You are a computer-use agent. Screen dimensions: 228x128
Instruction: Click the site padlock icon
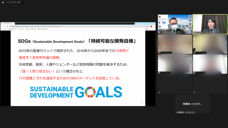pyautogui.click(x=11, y=26)
